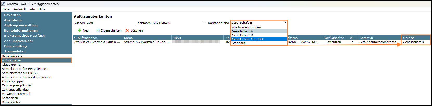Open the Datei menu
This screenshot has height=106, width=432.
tap(6, 9)
